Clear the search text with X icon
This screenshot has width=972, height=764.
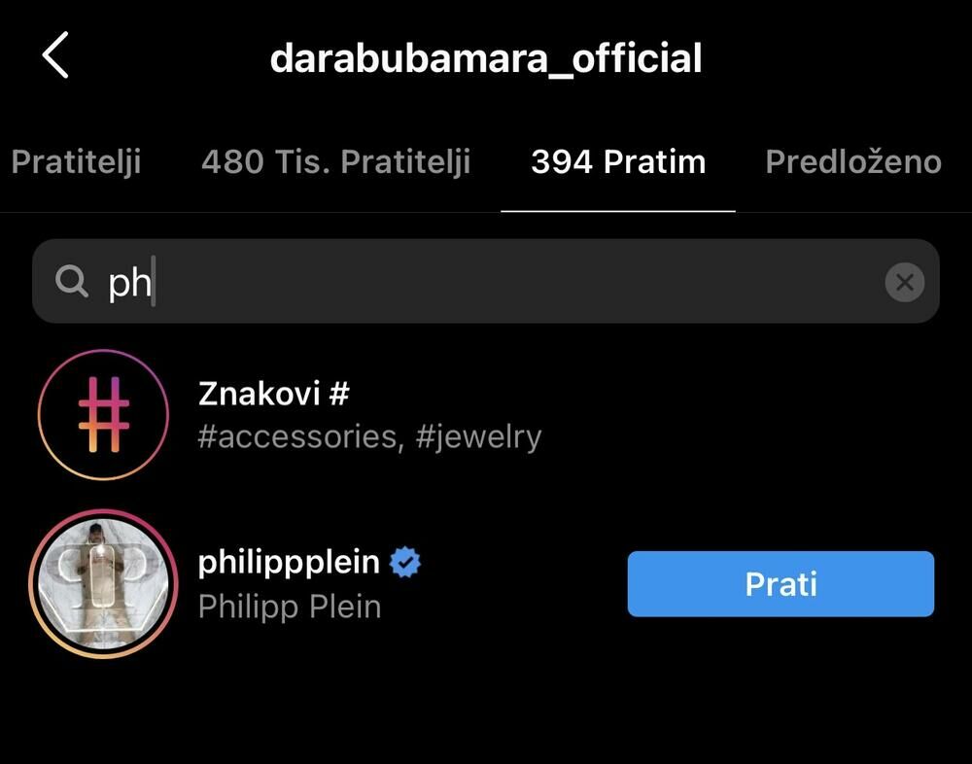click(904, 282)
